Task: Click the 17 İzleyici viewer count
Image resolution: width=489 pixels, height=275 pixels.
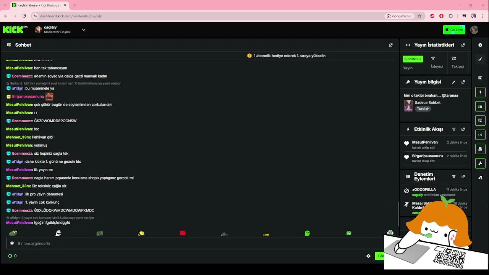Action: click(437, 62)
